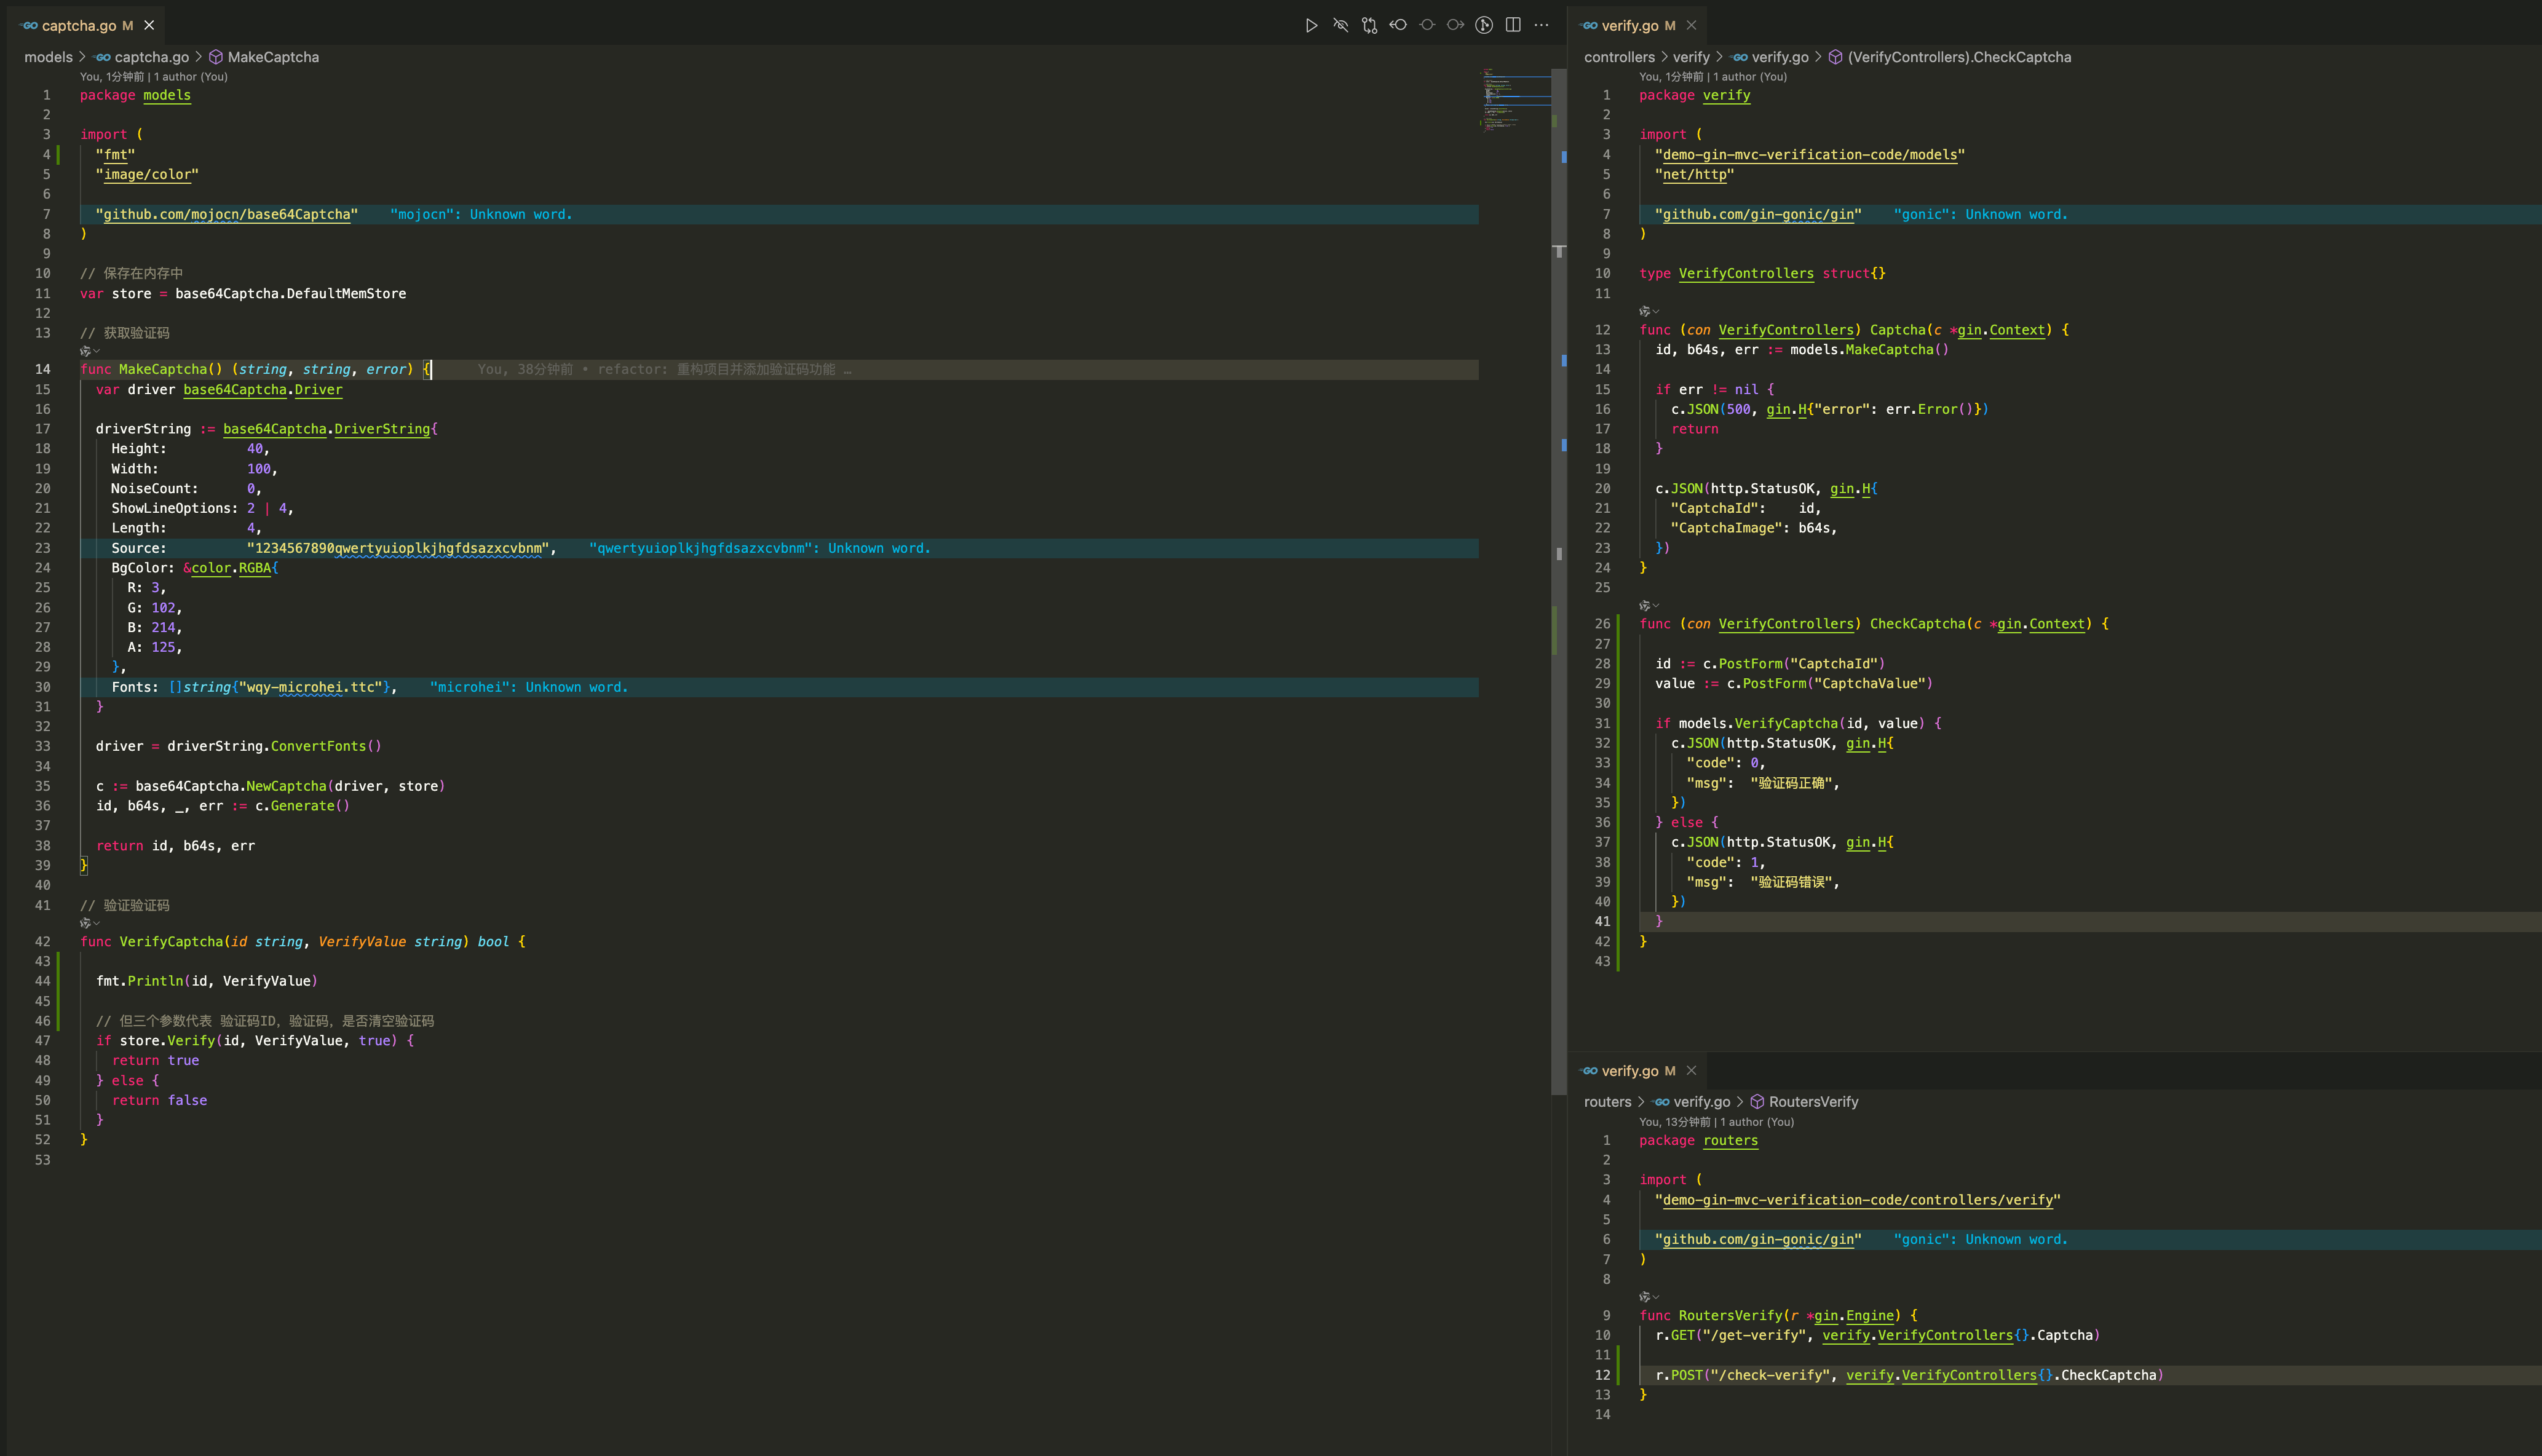The height and width of the screenshot is (1456, 2542).
Task: Click the 'refactor: 重构项目并添加验证码功能' inline blame
Action: pyautogui.click(x=716, y=370)
